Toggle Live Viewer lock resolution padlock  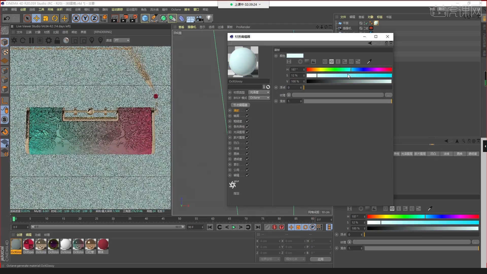pyautogui.click(x=57, y=40)
